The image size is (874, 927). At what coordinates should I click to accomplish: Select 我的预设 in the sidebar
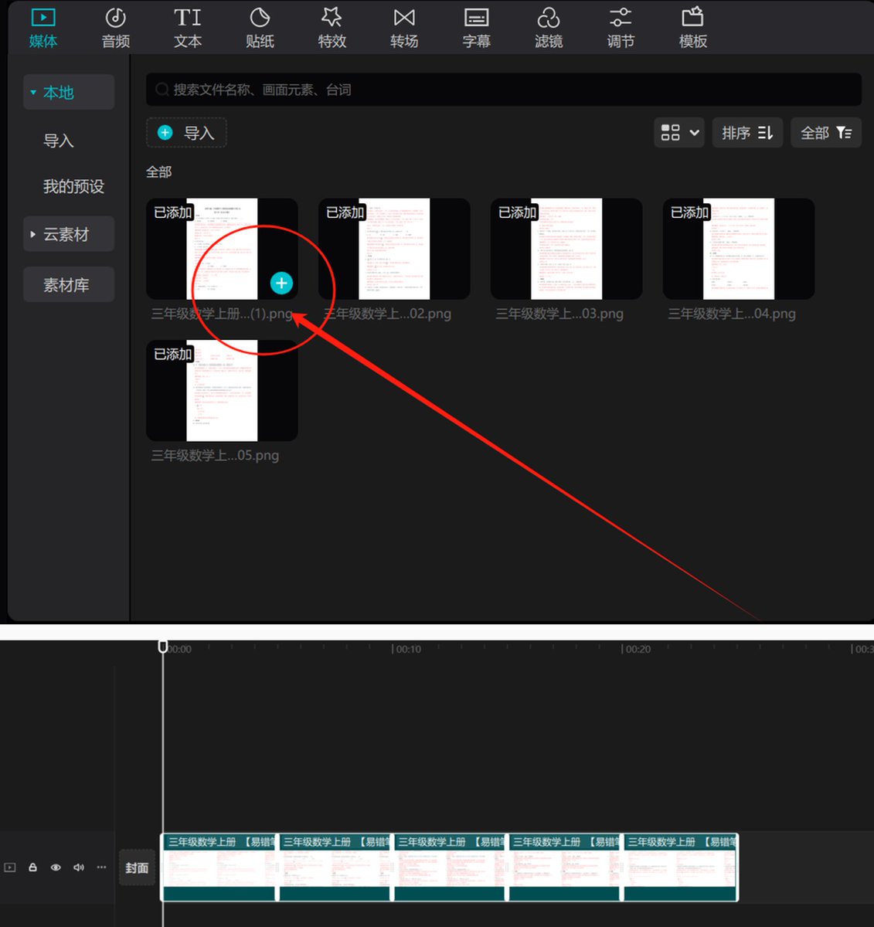73,186
